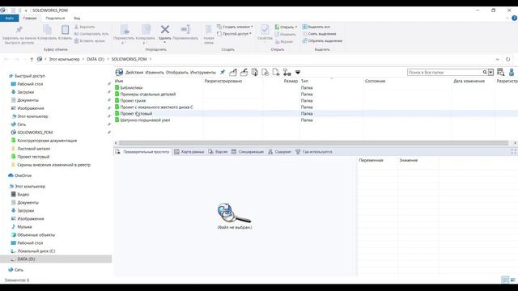Click the Change State document icon
The height and width of the screenshot is (291, 518).
click(265, 72)
